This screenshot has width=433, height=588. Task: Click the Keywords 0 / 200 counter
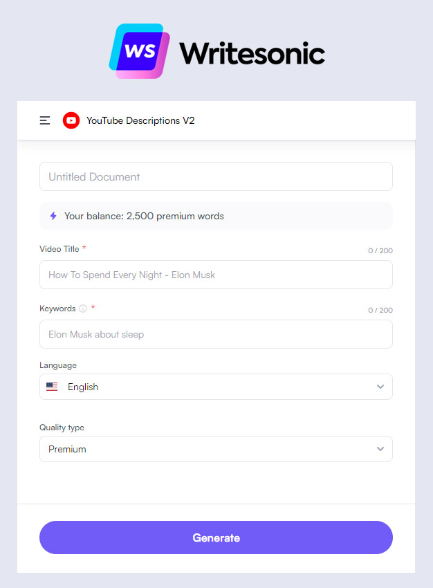tap(380, 310)
